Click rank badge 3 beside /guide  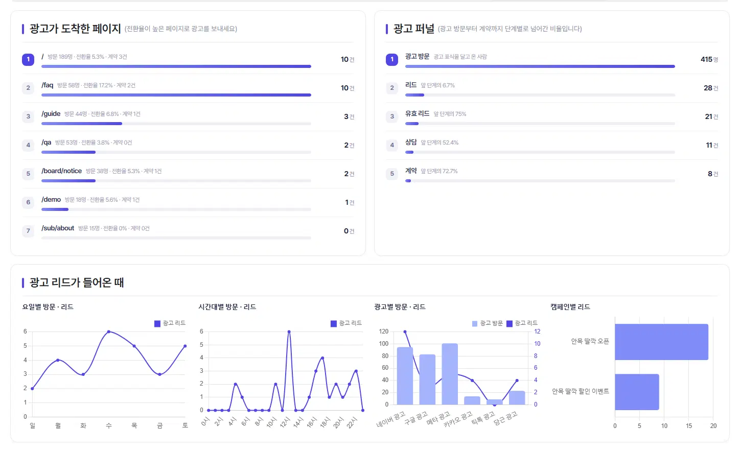[28, 116]
